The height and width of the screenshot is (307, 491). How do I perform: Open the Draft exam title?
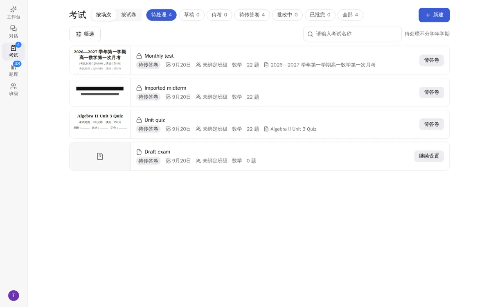(x=157, y=152)
